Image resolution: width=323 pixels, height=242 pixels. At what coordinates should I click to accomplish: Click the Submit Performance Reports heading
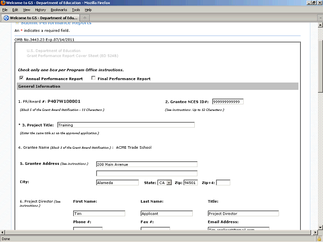[x=56, y=23]
